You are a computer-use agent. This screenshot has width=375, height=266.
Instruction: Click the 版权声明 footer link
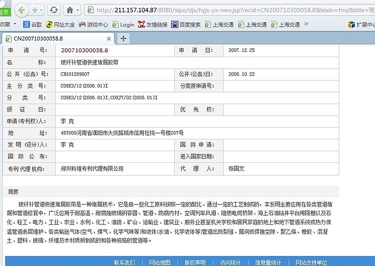pyautogui.click(x=195, y=262)
